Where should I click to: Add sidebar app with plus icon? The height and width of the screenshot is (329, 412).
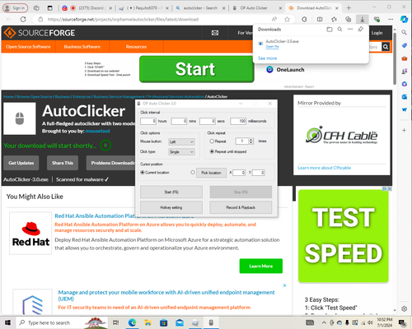click(x=404, y=130)
